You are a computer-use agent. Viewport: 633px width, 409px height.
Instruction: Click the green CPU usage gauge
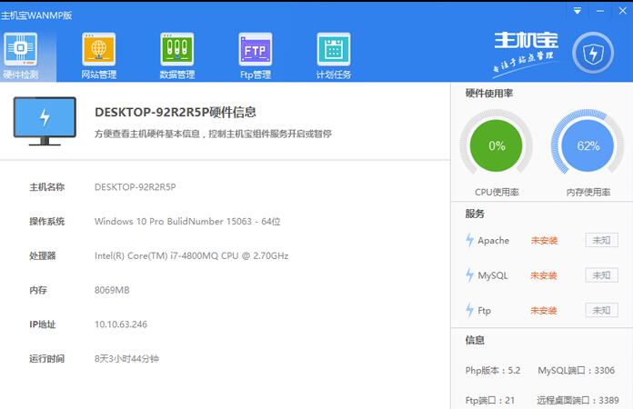[497, 145]
